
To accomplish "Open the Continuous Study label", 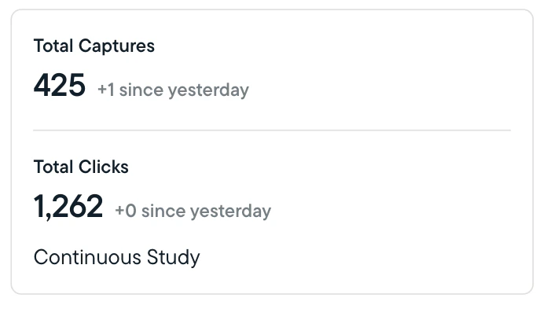I will tap(117, 258).
